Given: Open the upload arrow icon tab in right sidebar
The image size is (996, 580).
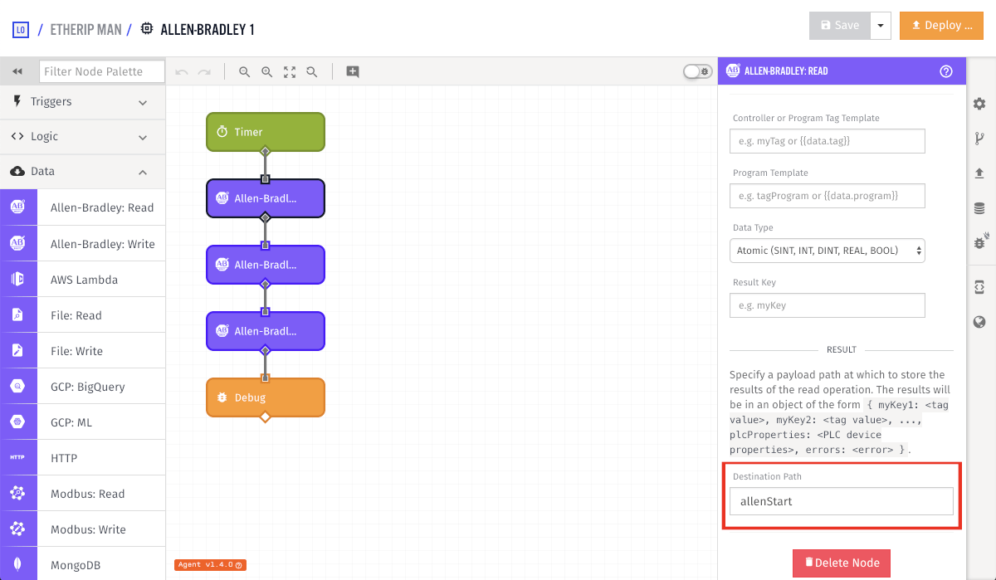Looking at the screenshot, I should coord(979,173).
